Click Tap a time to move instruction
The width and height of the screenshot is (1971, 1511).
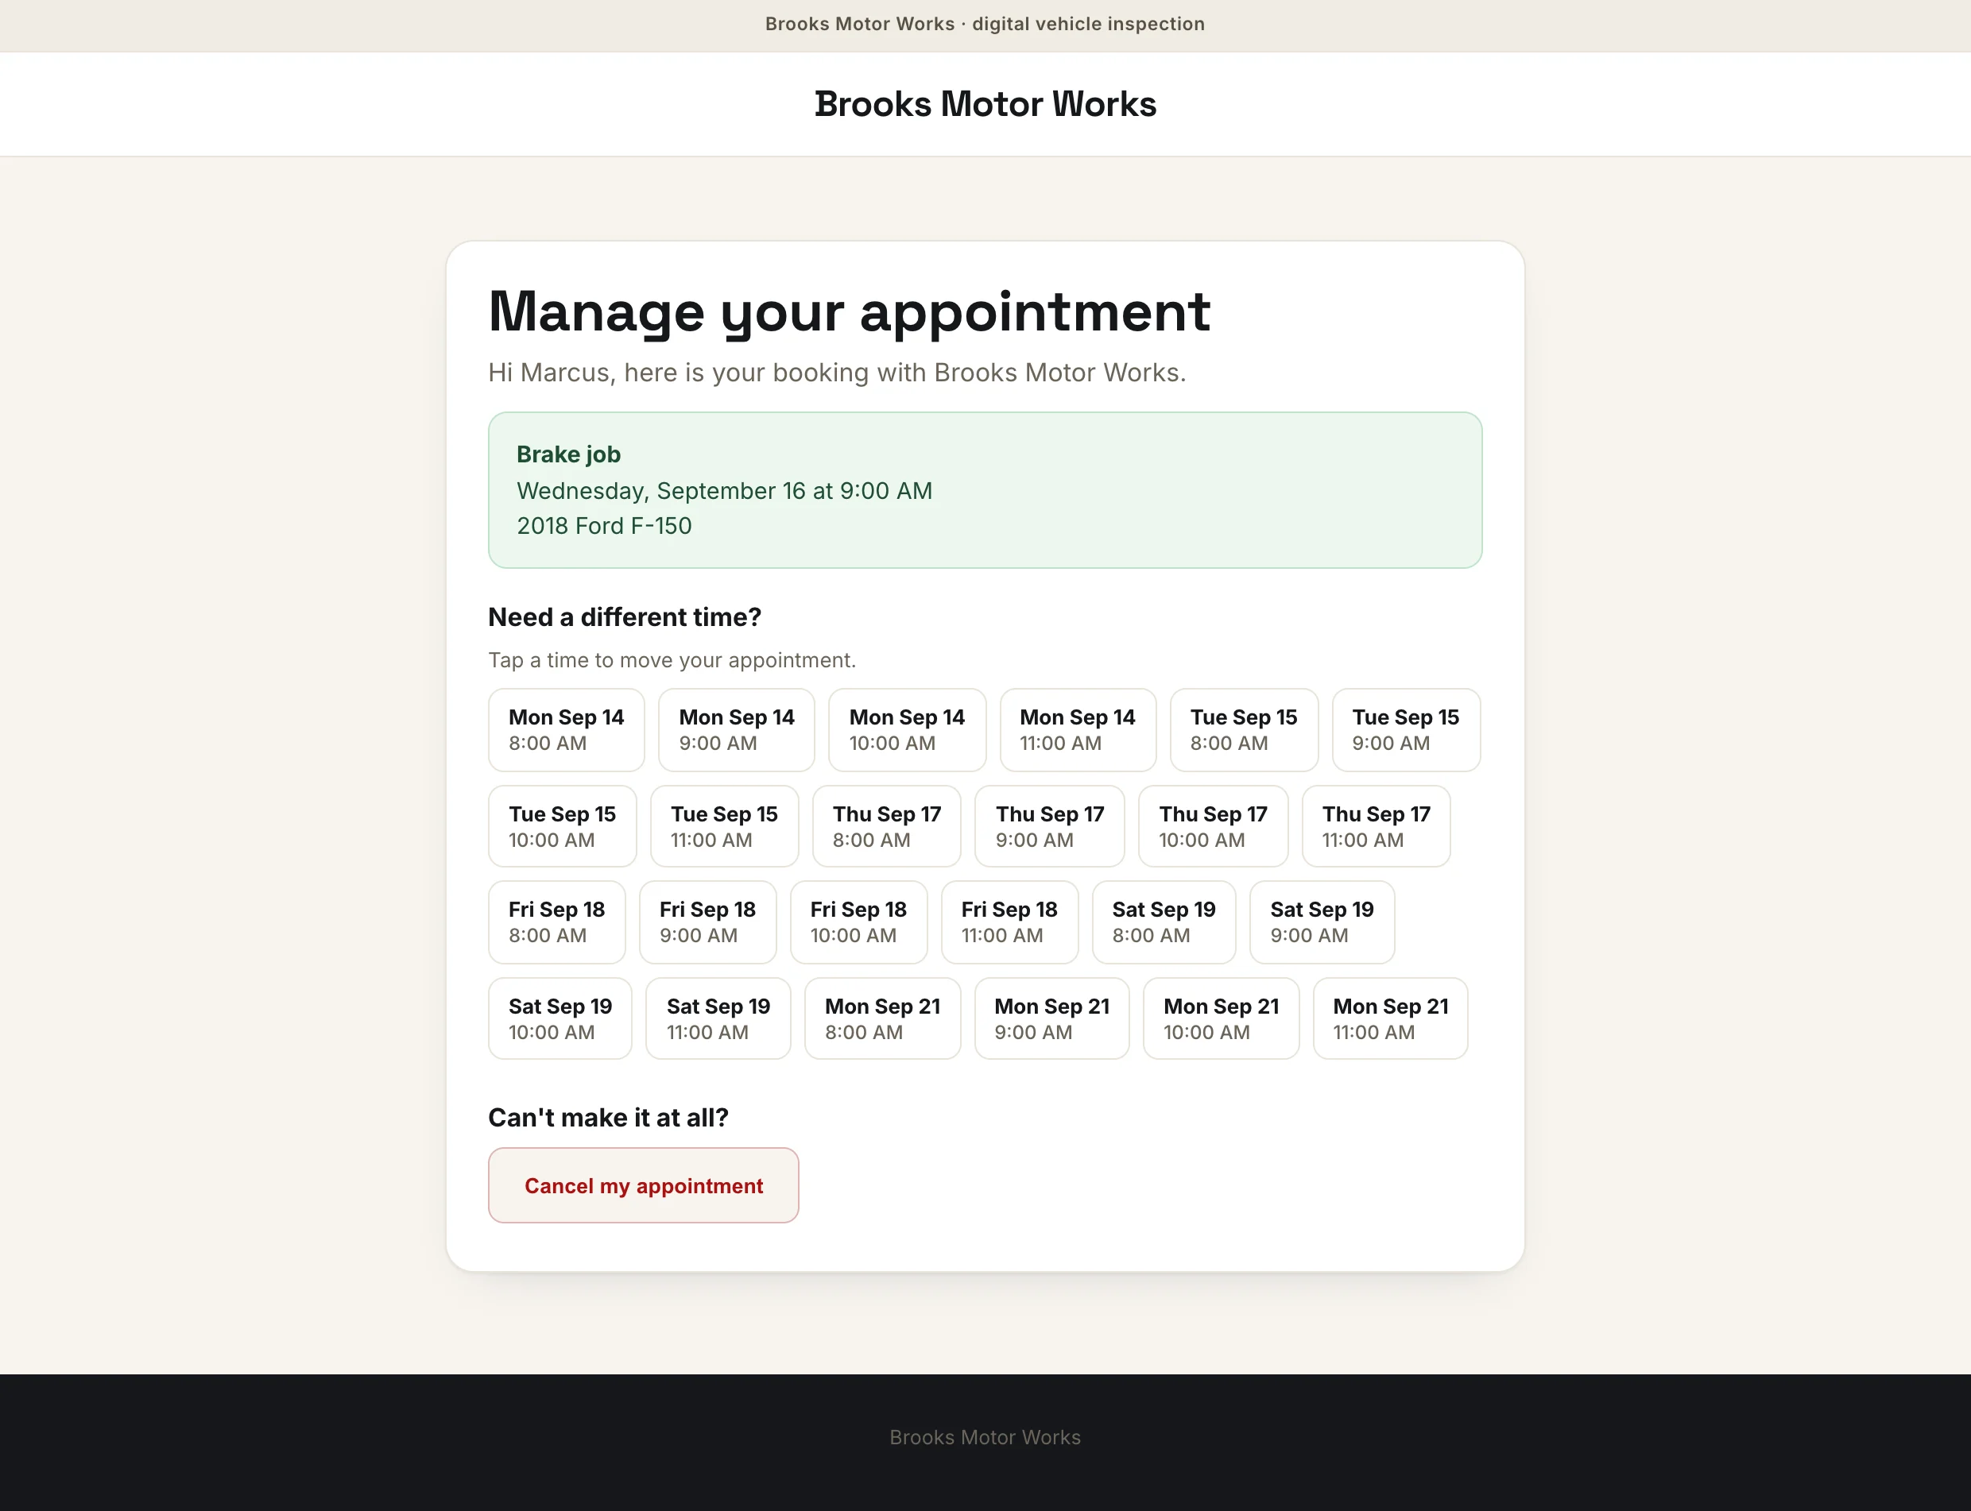(672, 660)
